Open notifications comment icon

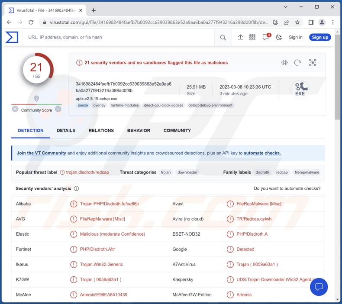(x=265, y=38)
